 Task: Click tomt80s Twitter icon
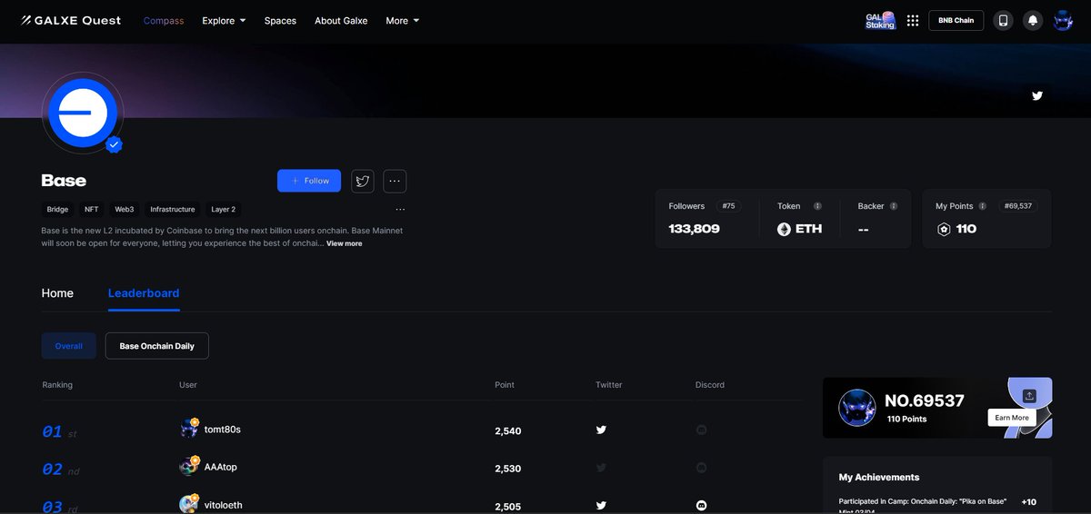[601, 430]
